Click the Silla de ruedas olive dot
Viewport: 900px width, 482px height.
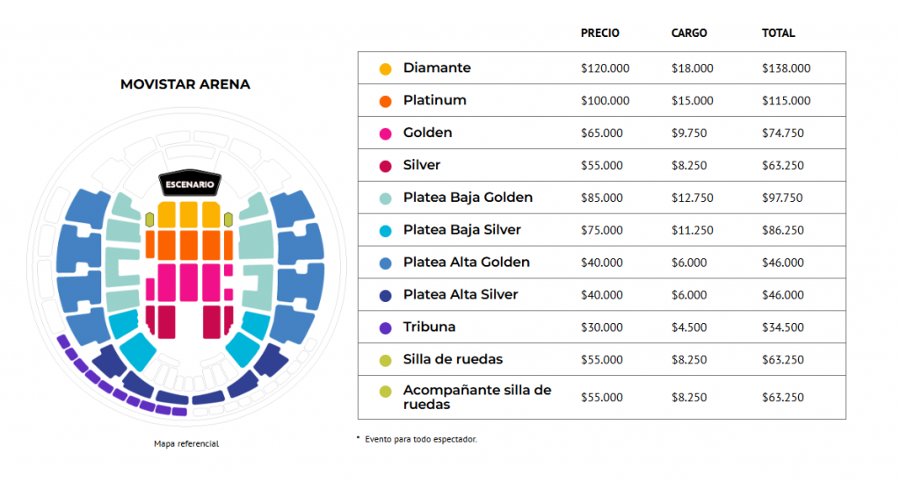386,361
